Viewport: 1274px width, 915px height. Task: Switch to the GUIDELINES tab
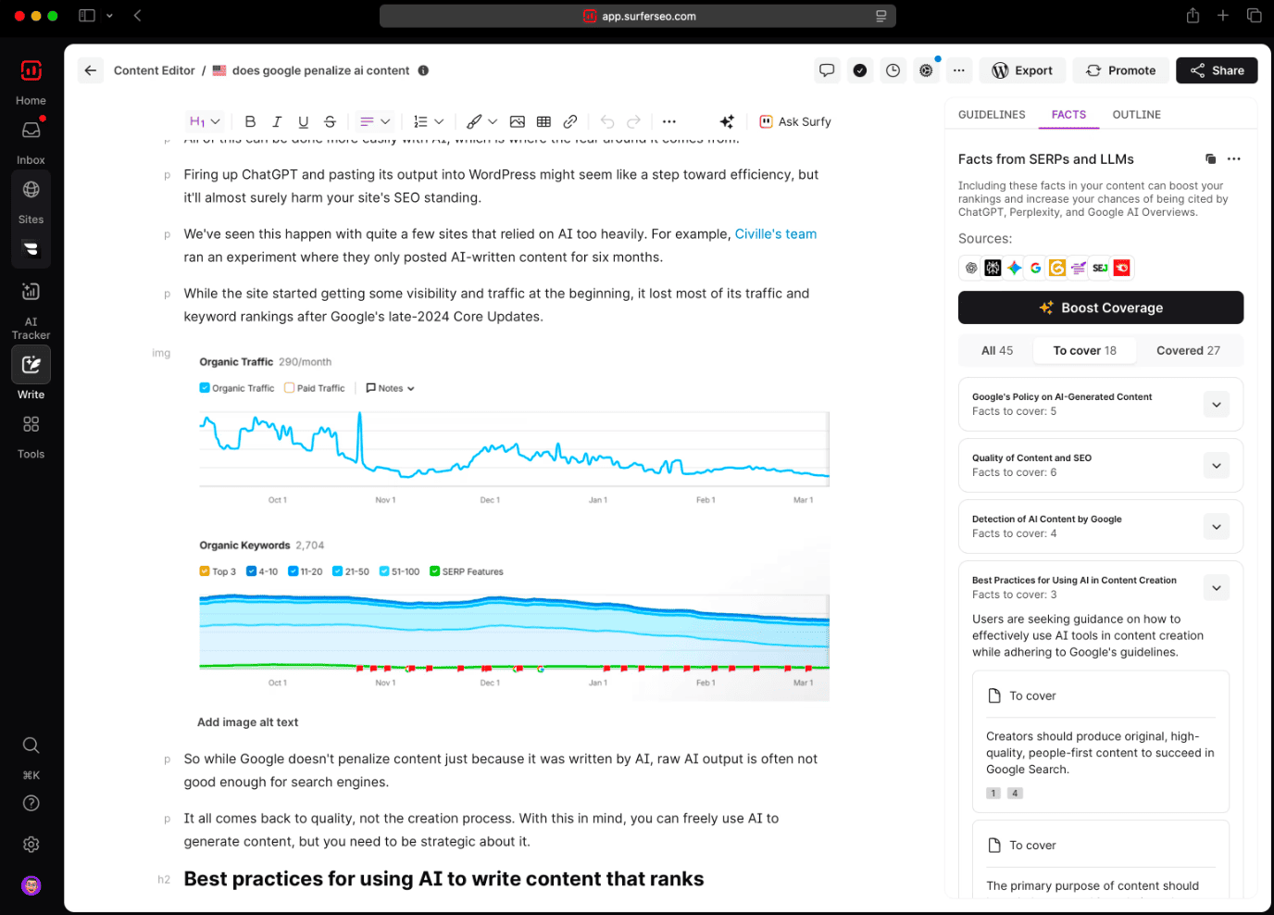pyautogui.click(x=992, y=115)
